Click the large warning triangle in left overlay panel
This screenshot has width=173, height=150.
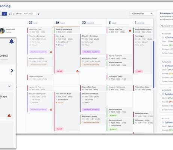(x=9, y=115)
